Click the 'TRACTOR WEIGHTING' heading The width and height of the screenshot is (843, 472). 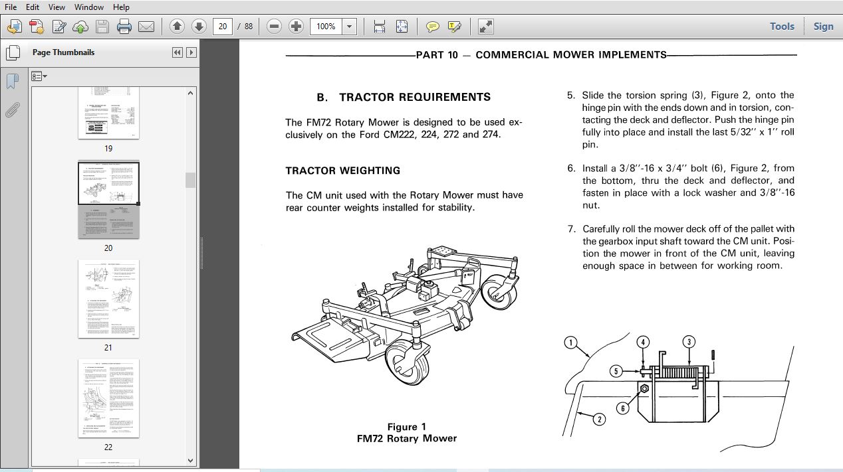pos(343,171)
